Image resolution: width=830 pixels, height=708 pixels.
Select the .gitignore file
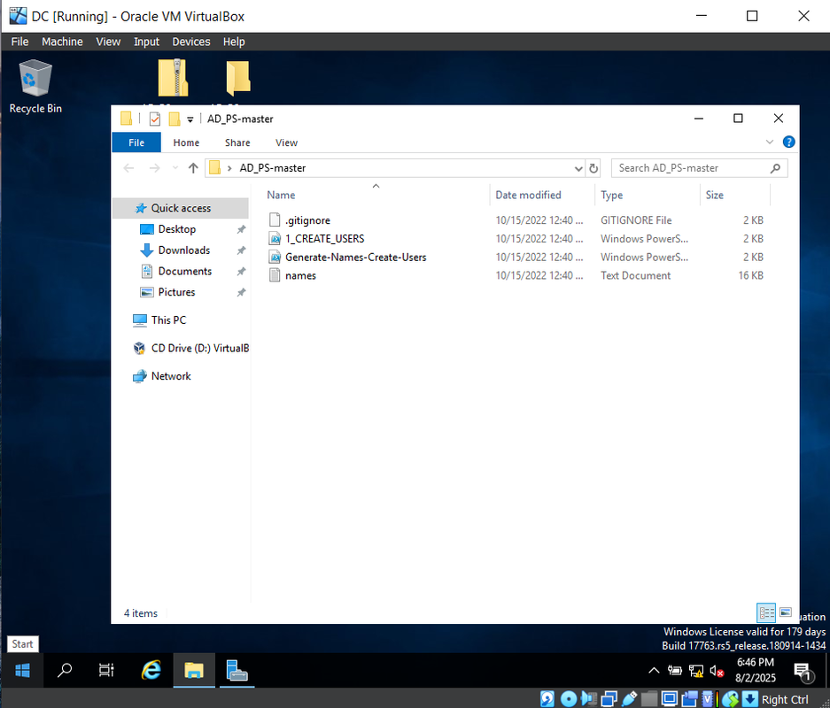point(307,220)
